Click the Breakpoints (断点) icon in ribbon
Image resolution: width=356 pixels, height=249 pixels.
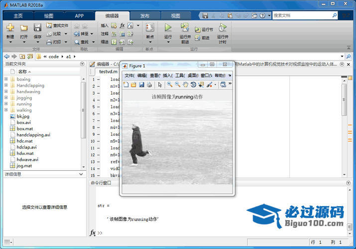coord(149,28)
